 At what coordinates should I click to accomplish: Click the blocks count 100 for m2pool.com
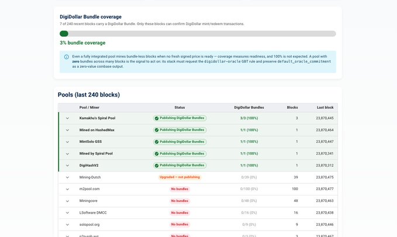point(295,189)
